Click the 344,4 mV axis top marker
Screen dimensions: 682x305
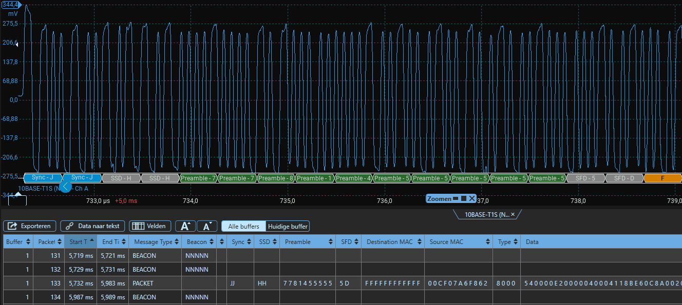(11, 5)
